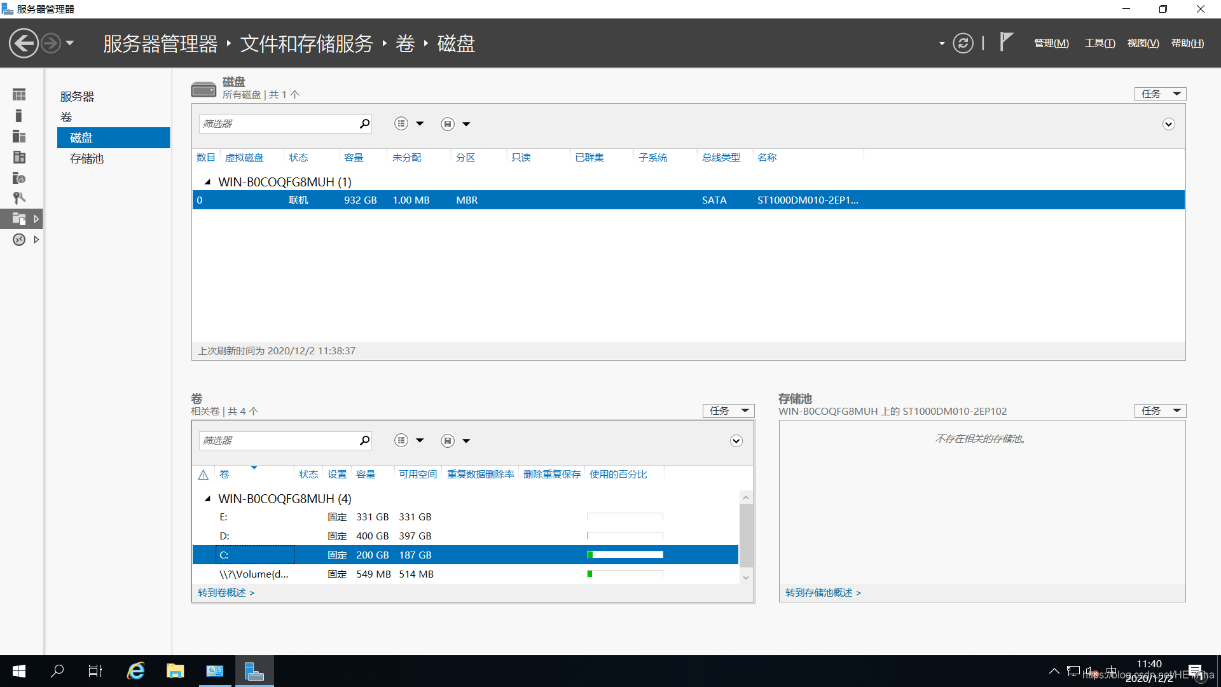Click the usage bar of drive C:
This screenshot has height=687, width=1221.
click(x=624, y=554)
